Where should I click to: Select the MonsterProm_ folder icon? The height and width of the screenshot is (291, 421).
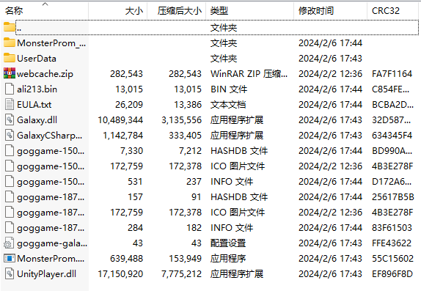point(9,43)
